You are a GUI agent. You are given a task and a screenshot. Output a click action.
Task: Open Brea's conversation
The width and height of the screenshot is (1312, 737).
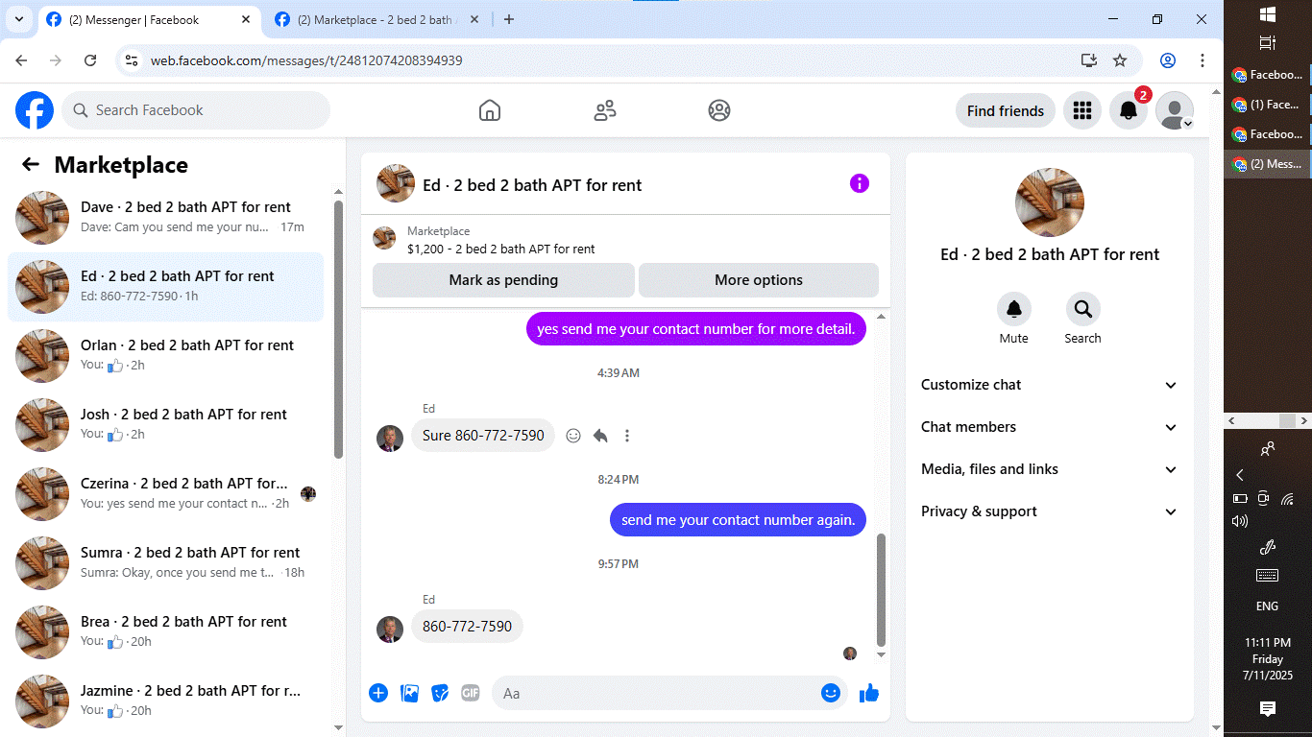click(x=166, y=632)
